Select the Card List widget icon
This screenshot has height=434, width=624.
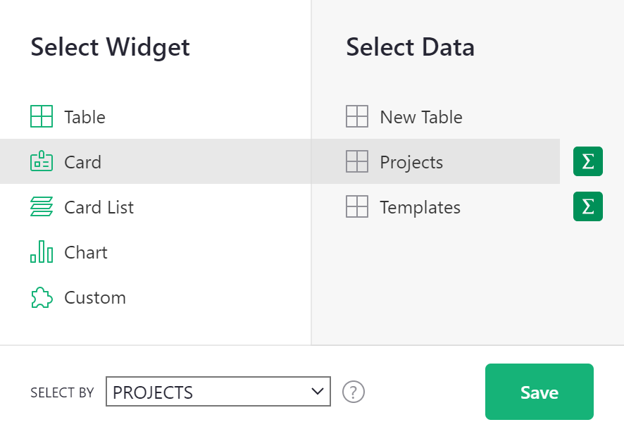(42, 207)
